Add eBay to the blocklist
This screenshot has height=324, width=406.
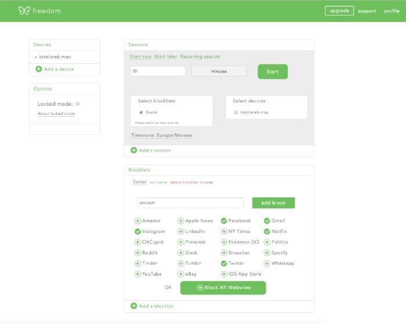point(181,274)
